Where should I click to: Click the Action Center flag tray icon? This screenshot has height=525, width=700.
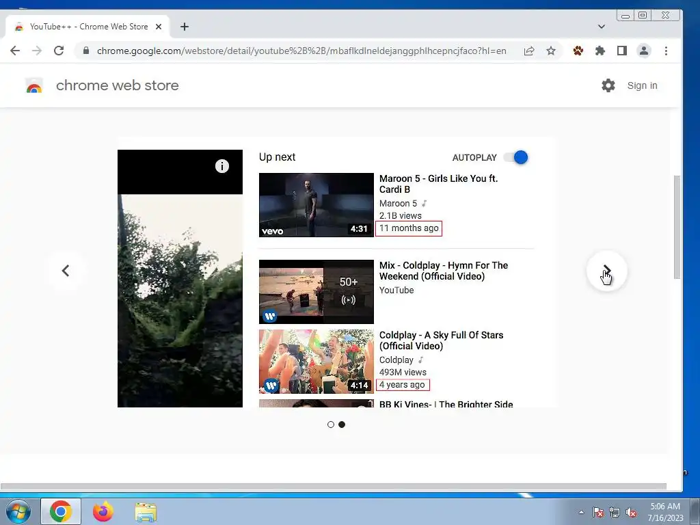click(598, 512)
